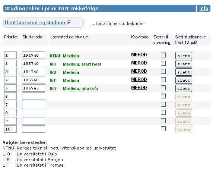Focus the studiekode field containing 186740
This screenshot has height=170, width=216.
pos(34,80)
